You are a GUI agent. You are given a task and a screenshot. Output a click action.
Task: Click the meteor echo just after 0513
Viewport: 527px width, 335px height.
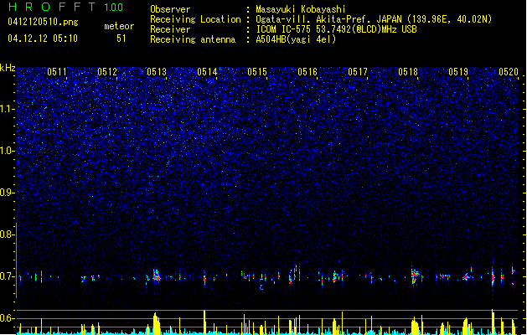pyautogui.click(x=157, y=276)
